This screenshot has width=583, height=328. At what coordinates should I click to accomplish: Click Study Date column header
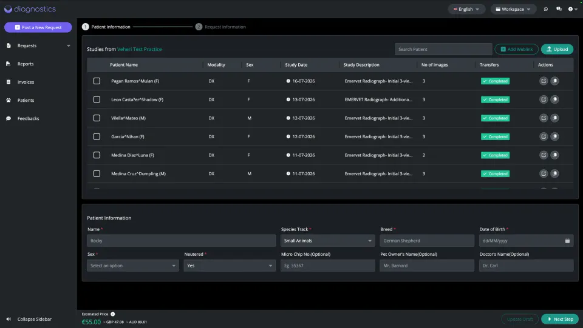coord(296,64)
